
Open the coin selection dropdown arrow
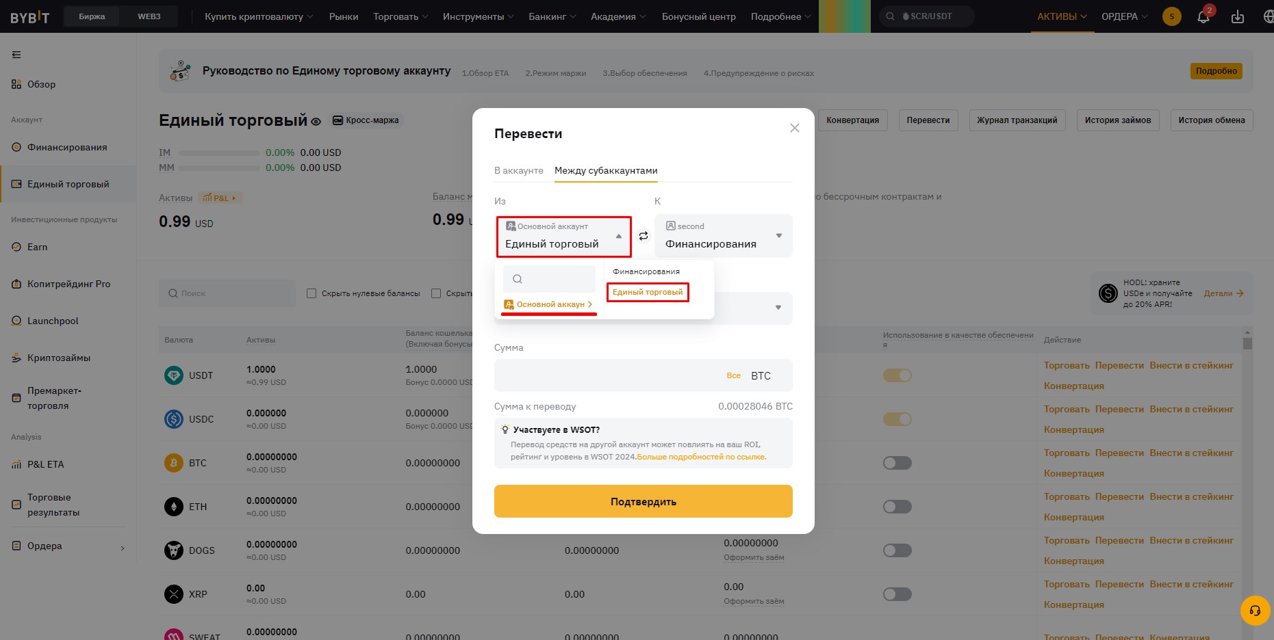[778, 308]
